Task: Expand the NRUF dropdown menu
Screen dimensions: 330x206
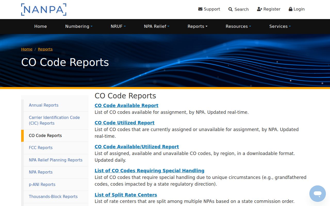Action: [118, 26]
